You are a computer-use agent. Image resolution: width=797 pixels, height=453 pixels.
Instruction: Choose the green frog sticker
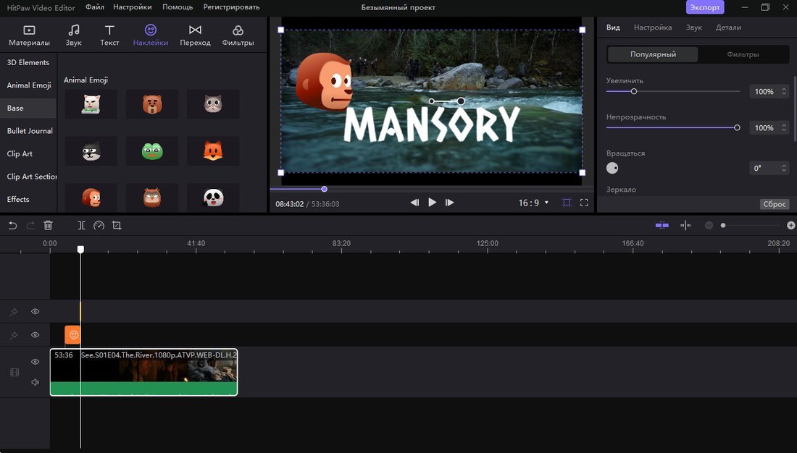click(x=152, y=151)
